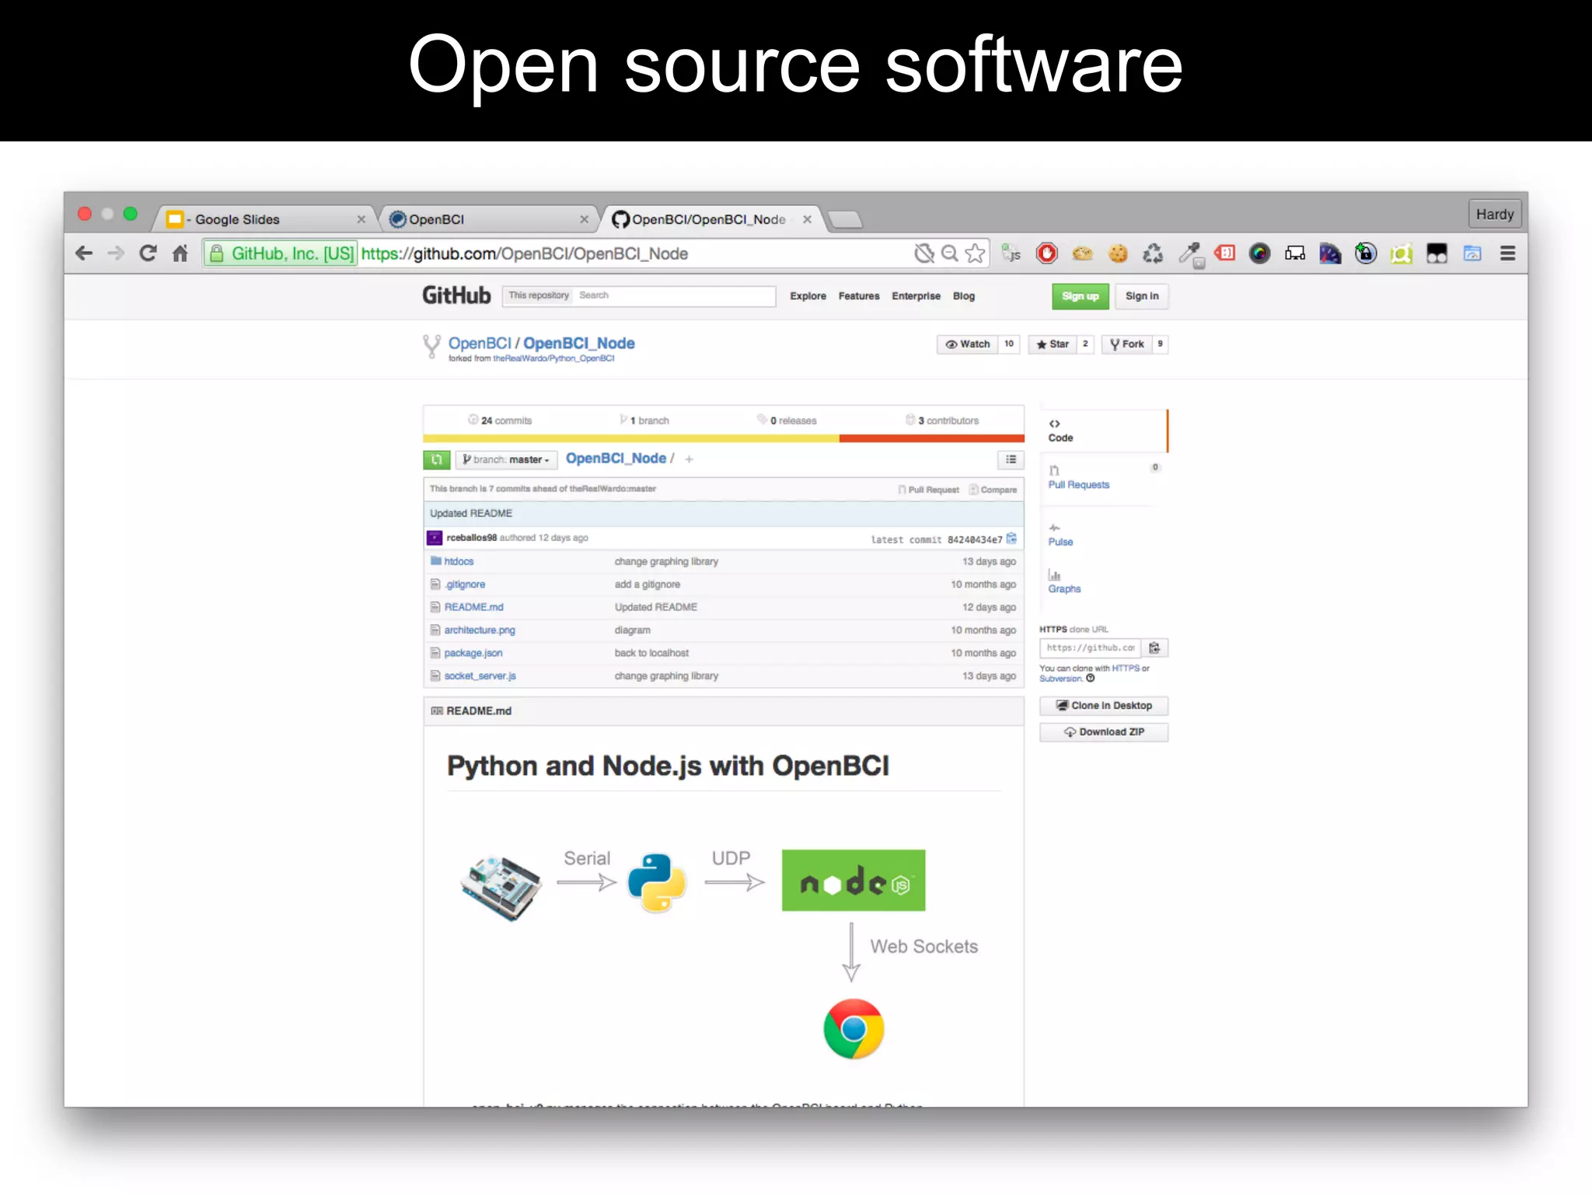Copy latest commit SHA icon
The width and height of the screenshot is (1592, 1194).
[1011, 538]
